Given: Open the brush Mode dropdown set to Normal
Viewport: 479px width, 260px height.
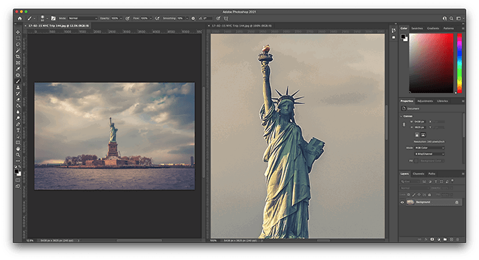Looking at the screenshot, I should click(x=83, y=18).
